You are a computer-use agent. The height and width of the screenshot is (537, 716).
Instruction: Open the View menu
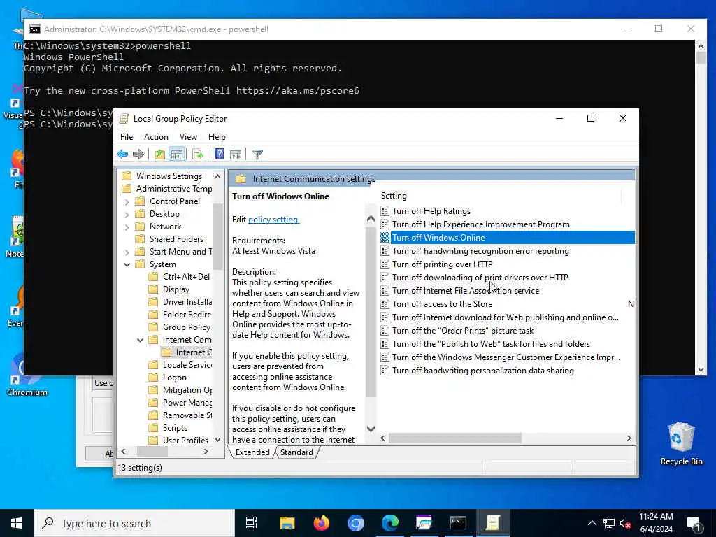188,137
